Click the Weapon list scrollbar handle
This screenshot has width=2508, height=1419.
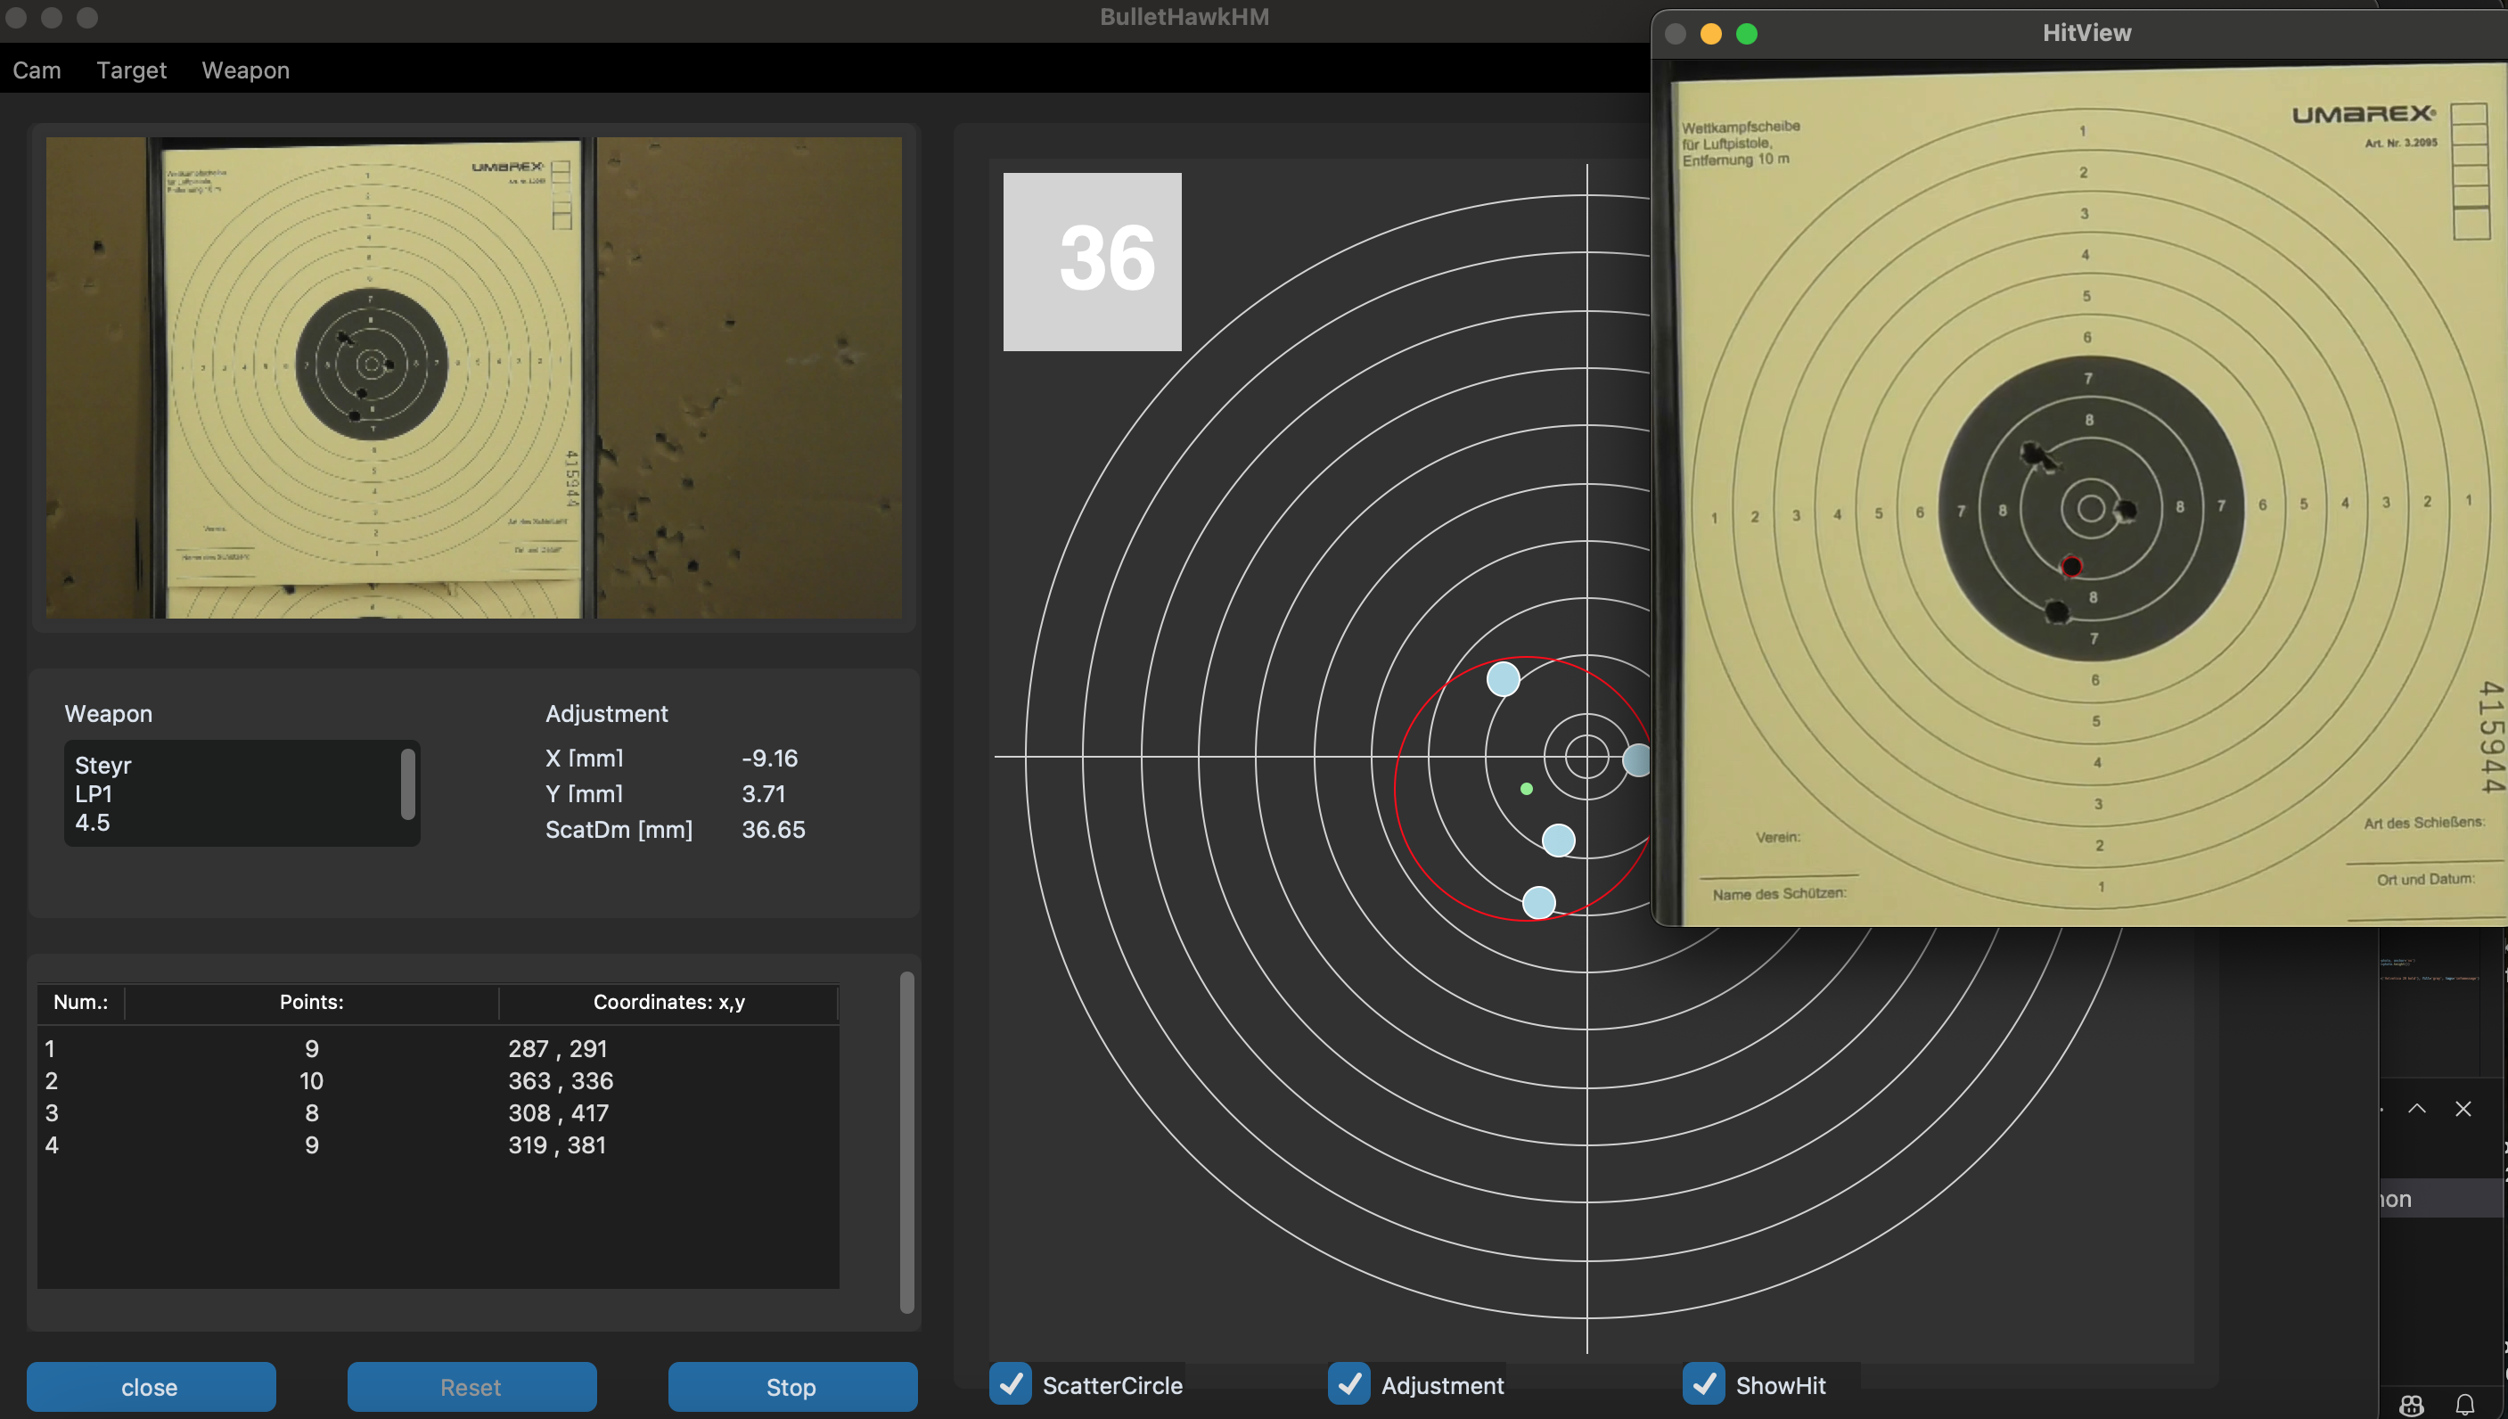tap(408, 783)
